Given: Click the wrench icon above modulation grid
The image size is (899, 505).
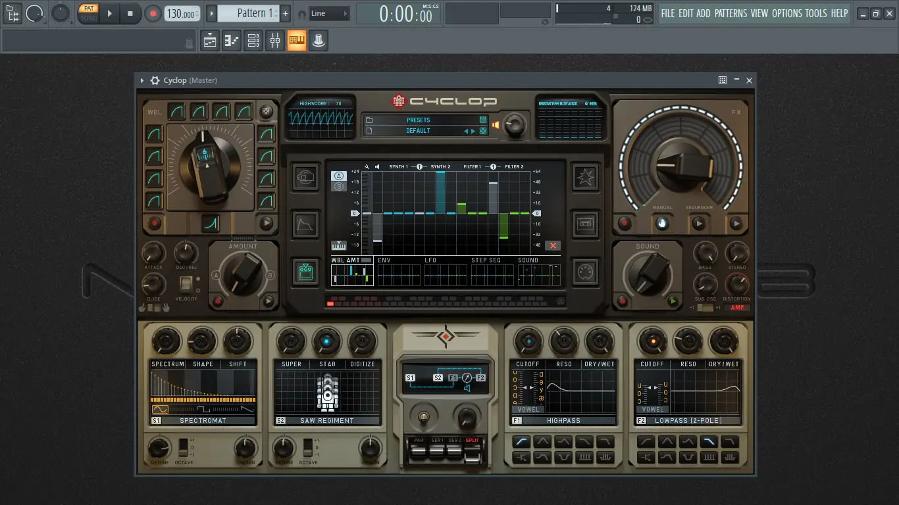Looking at the screenshot, I should pos(367,167).
